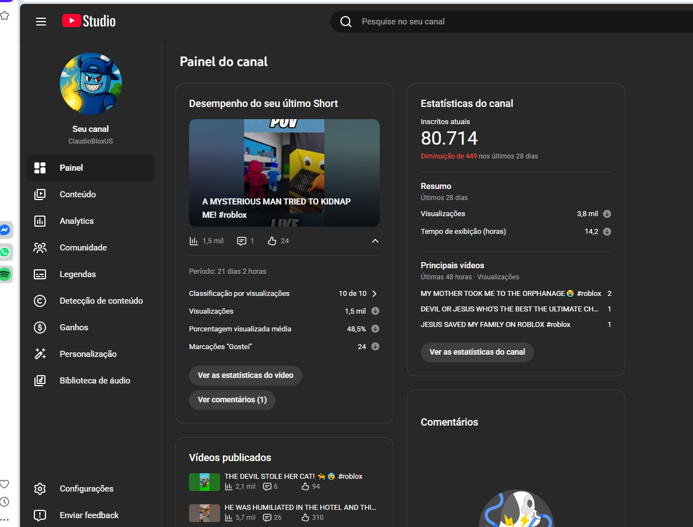693x527 pixels.
Task: Click the Analytics bar chart icon
Action: 40,221
